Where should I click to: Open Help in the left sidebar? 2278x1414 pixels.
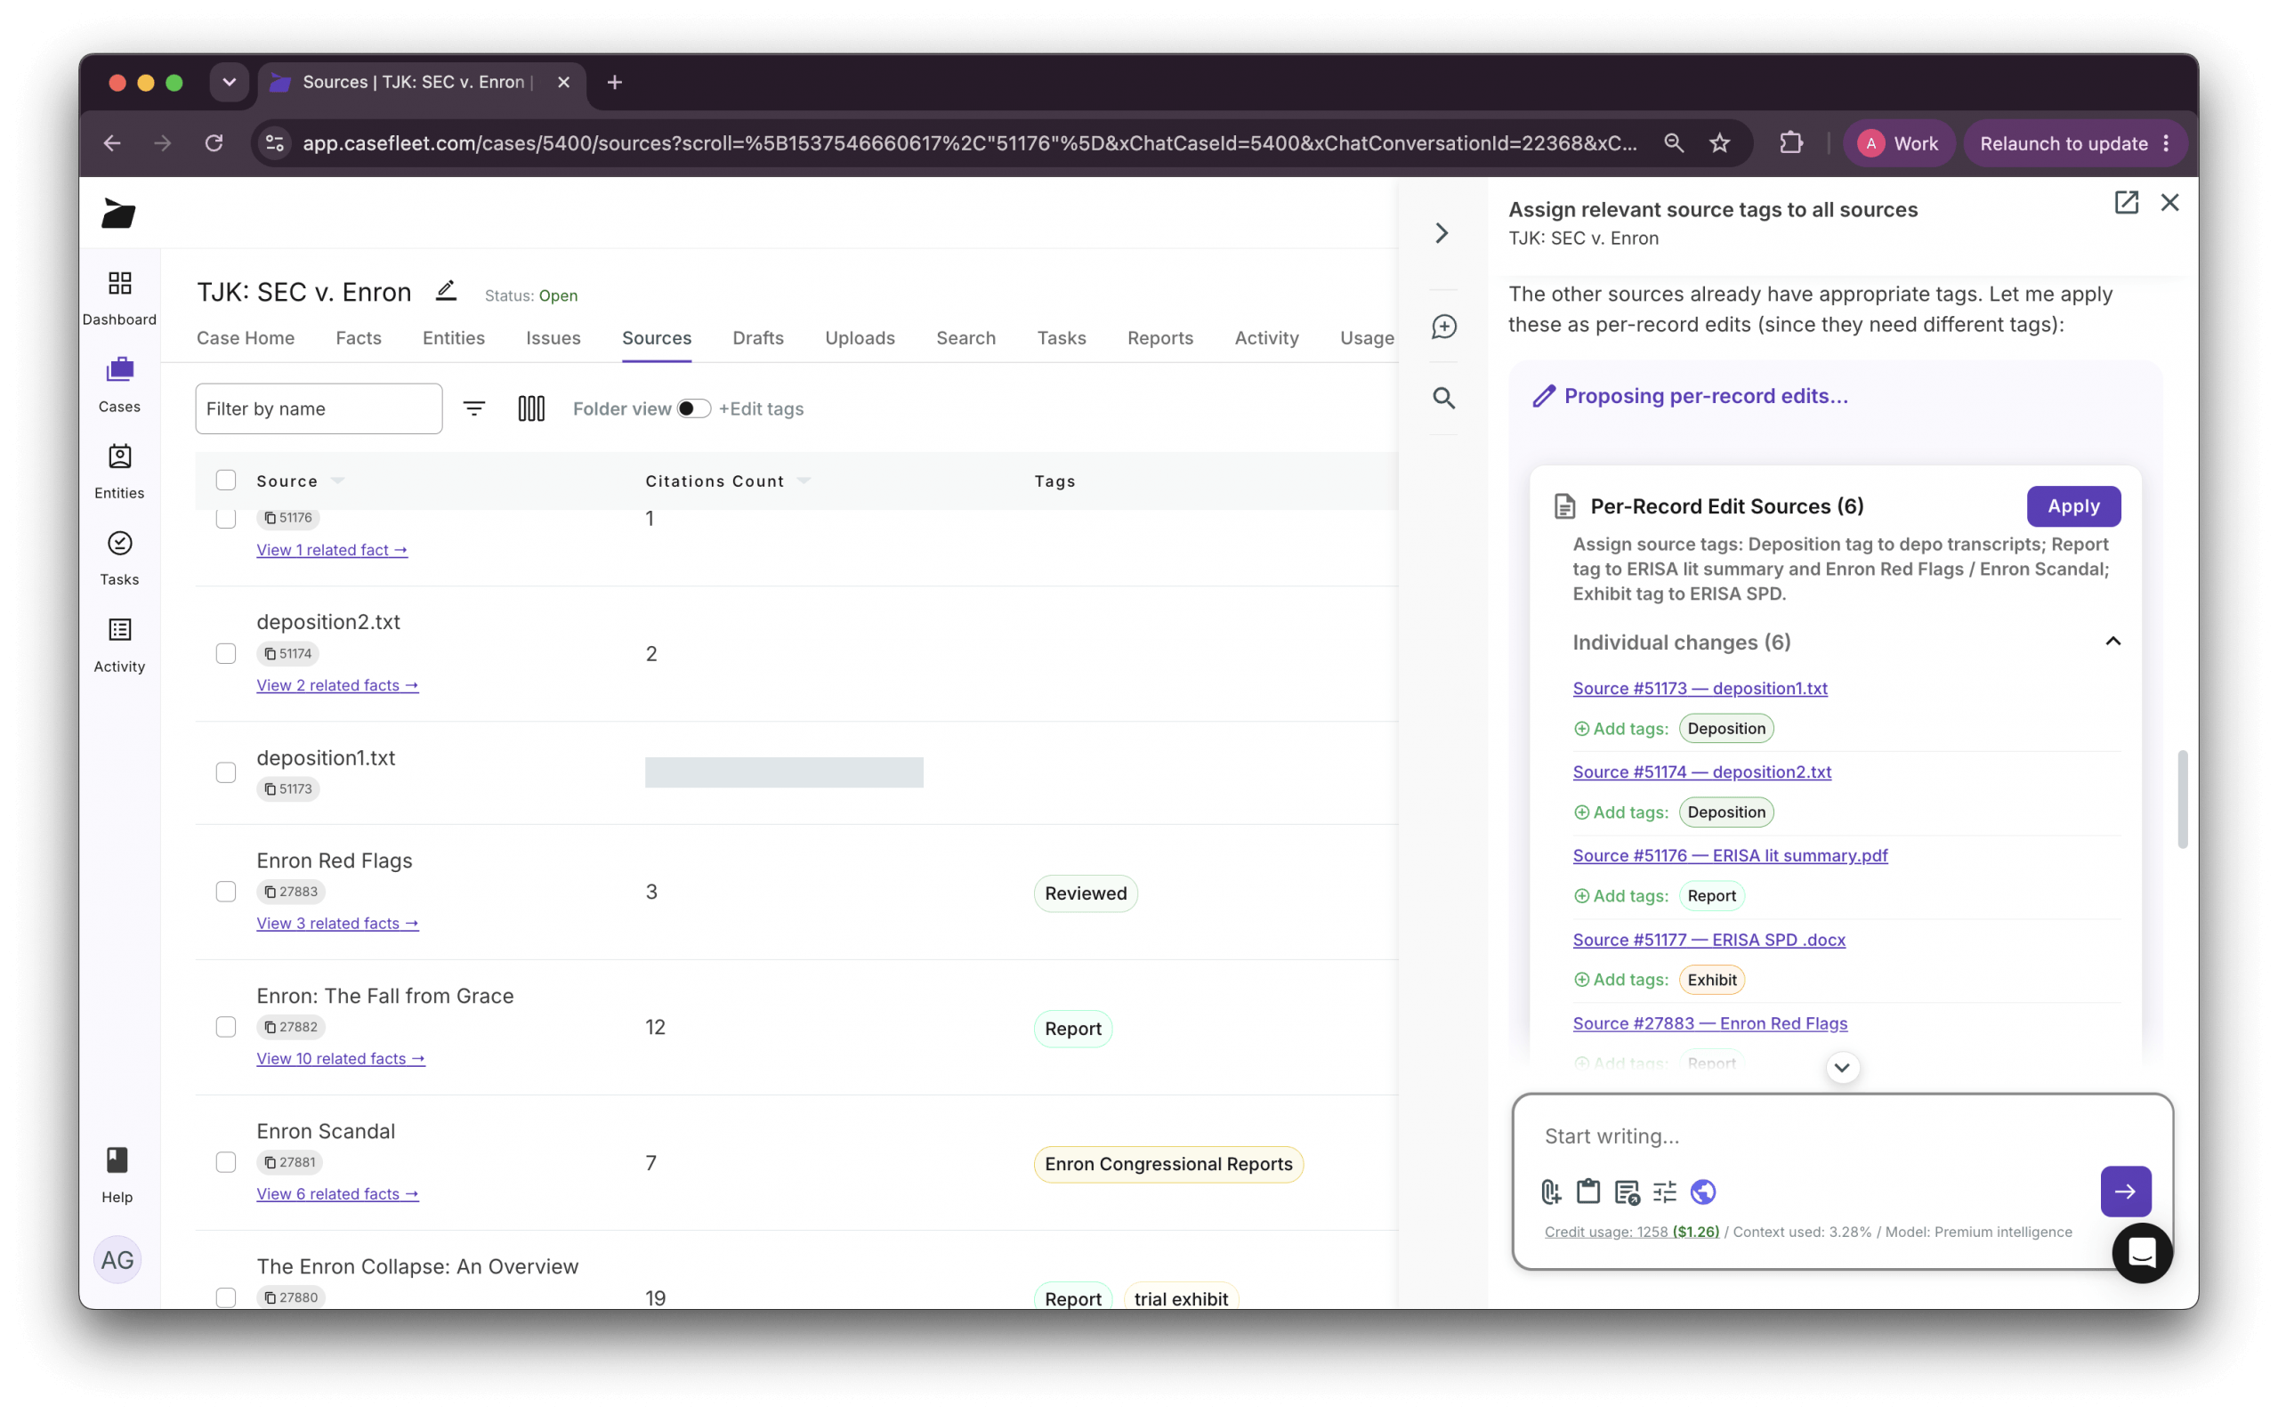[x=117, y=1175]
